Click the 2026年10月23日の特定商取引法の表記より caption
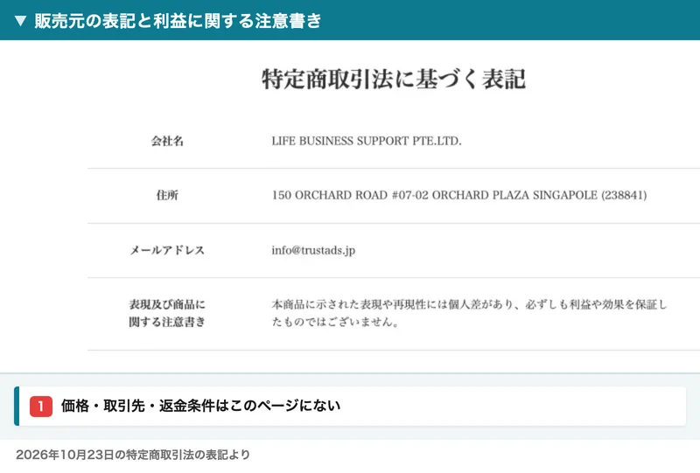This screenshot has width=700, height=473. pyautogui.click(x=133, y=455)
